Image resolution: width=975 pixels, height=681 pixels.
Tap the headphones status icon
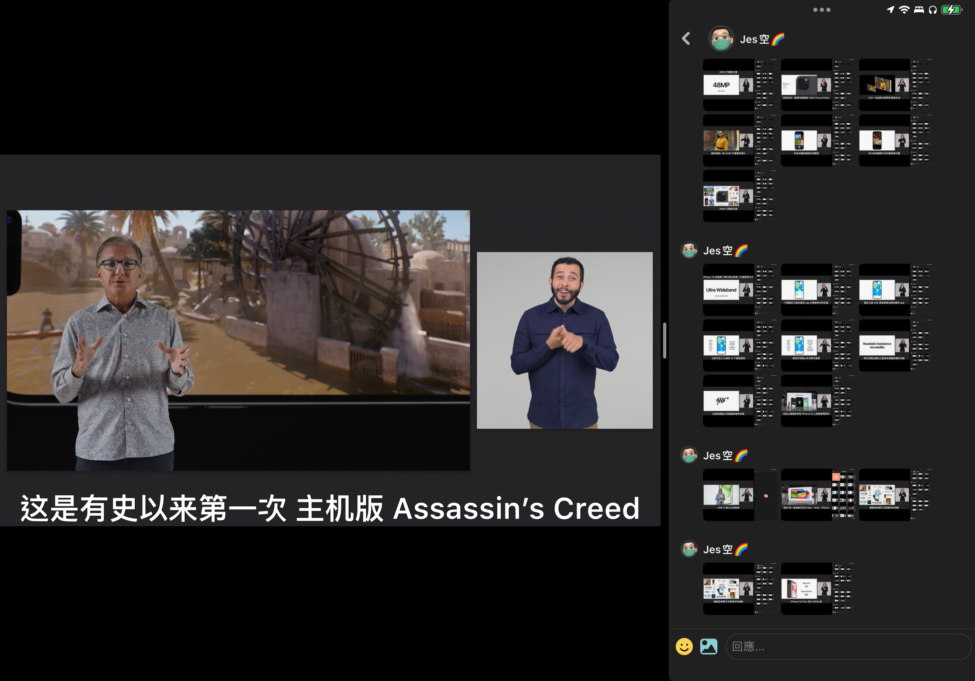933,10
